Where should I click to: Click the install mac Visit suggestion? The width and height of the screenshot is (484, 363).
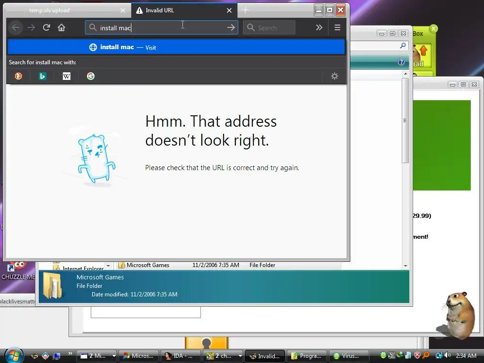(176, 47)
